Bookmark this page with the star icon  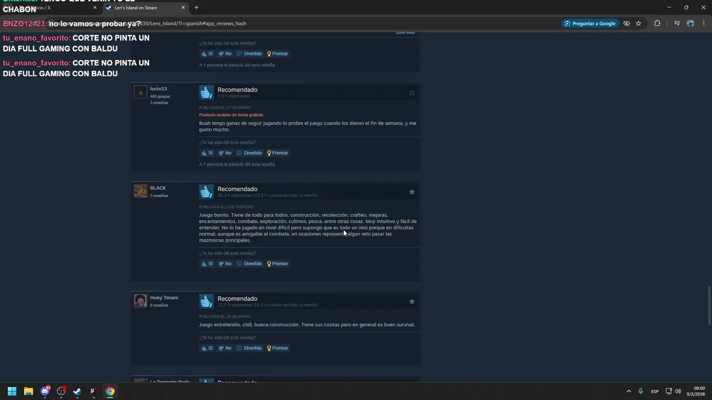click(x=639, y=23)
